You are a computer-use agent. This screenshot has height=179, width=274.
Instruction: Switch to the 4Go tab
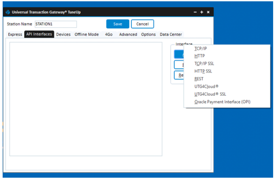(109, 34)
